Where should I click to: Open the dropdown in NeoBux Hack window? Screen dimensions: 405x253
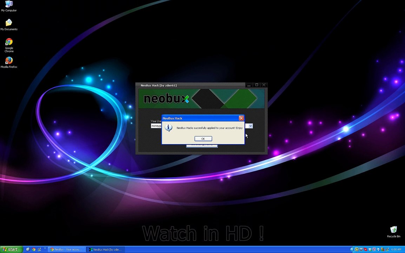[x=250, y=126]
